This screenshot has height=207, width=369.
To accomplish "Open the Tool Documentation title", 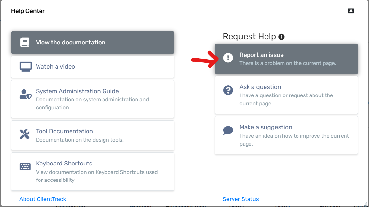I will (x=64, y=131).
